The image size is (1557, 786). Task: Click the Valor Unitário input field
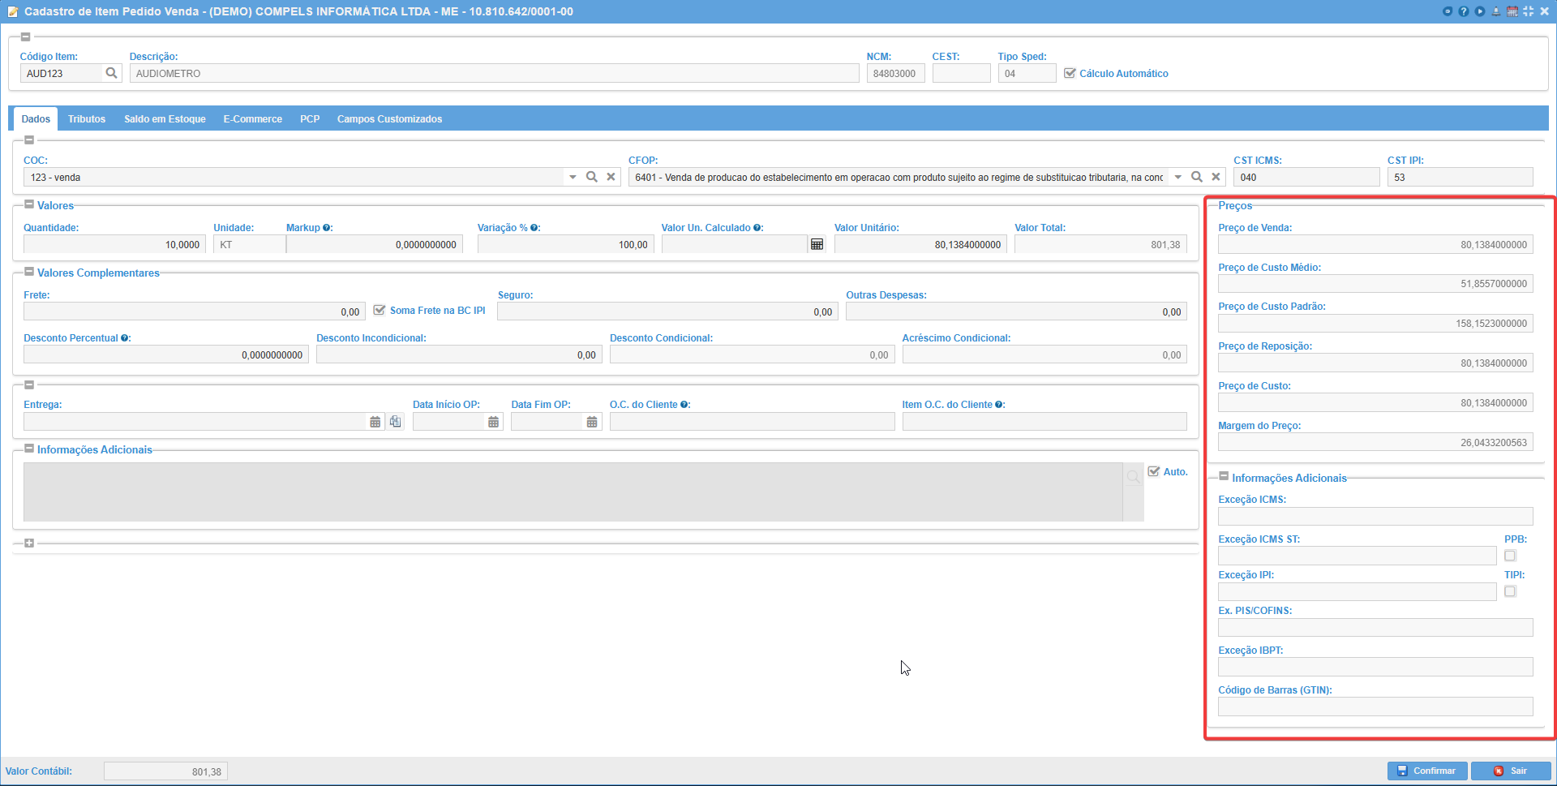pos(920,244)
